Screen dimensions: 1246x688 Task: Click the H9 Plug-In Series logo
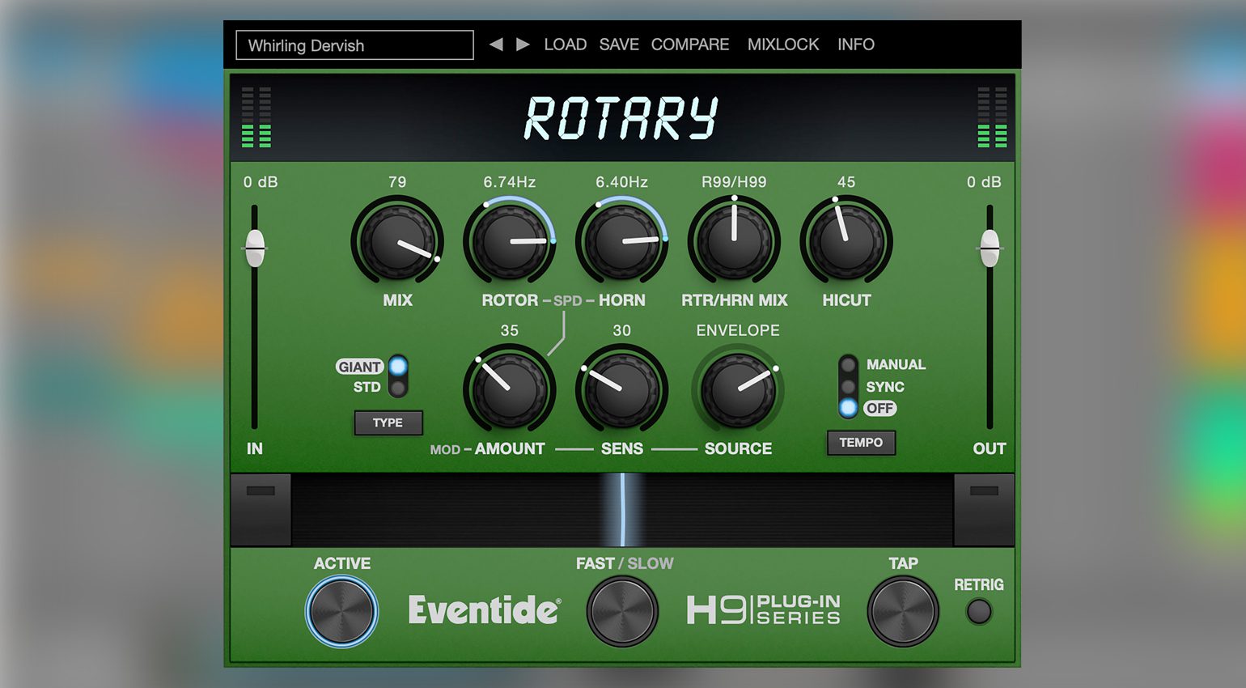764,610
